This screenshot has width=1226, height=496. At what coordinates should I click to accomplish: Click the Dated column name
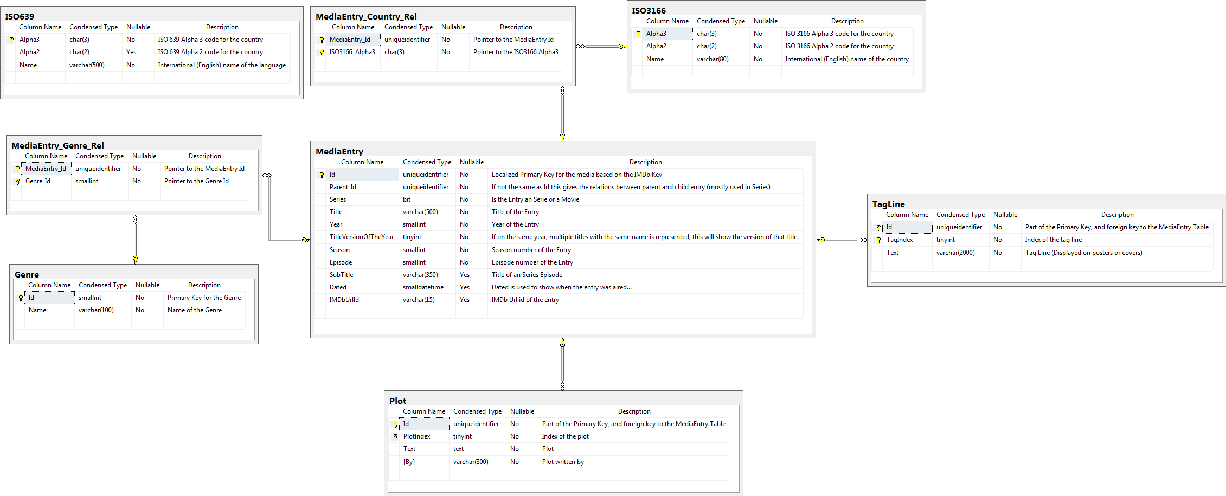(338, 287)
